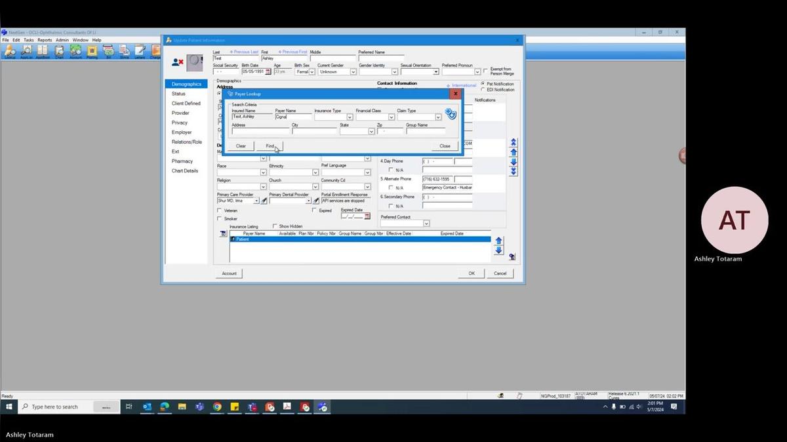Open the Insurance Type dropdown
Screen dimensions: 787x442
[350, 117]
